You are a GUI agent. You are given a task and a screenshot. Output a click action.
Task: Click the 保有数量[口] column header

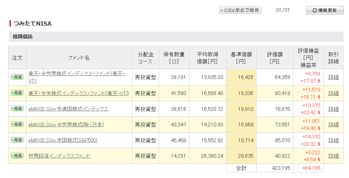[x=174, y=58]
